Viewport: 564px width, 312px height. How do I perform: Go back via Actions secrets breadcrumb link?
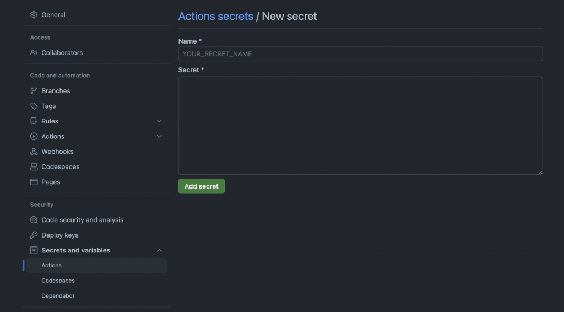215,16
